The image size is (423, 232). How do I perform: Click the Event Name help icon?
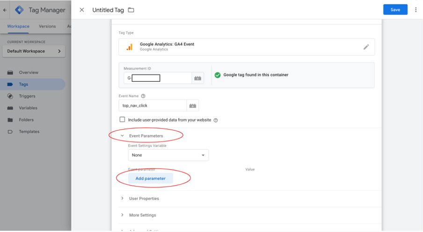coord(143,96)
